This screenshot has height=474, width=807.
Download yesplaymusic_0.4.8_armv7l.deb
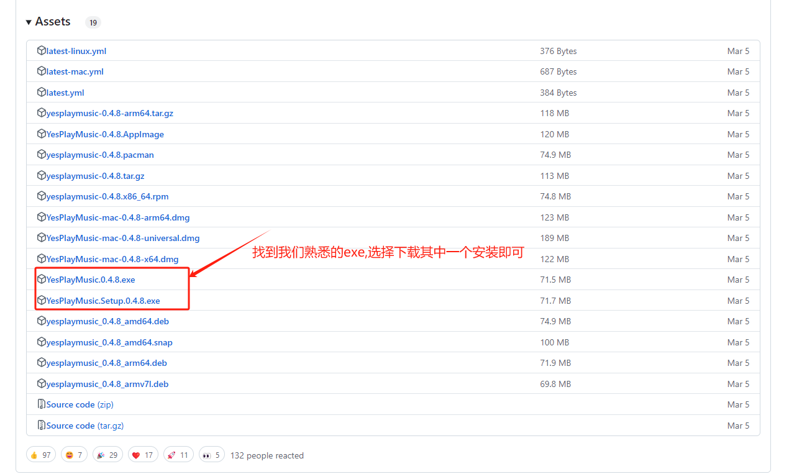pyautogui.click(x=107, y=384)
